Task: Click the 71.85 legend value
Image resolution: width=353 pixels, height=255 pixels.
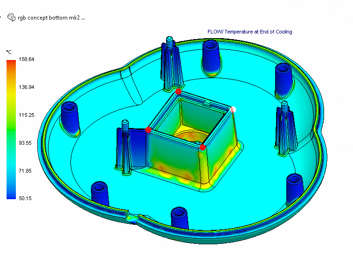Action: (25, 171)
